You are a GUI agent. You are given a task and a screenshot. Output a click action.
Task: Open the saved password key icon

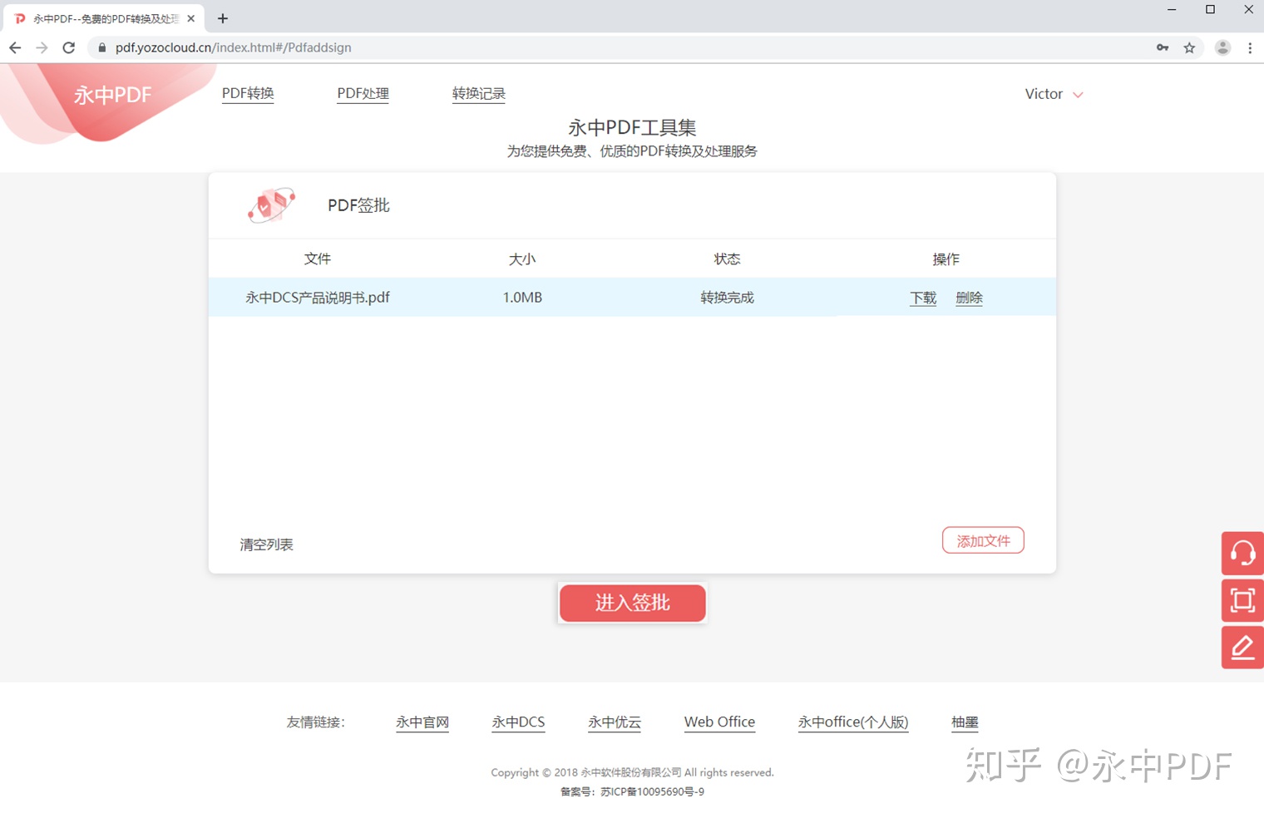(1163, 47)
